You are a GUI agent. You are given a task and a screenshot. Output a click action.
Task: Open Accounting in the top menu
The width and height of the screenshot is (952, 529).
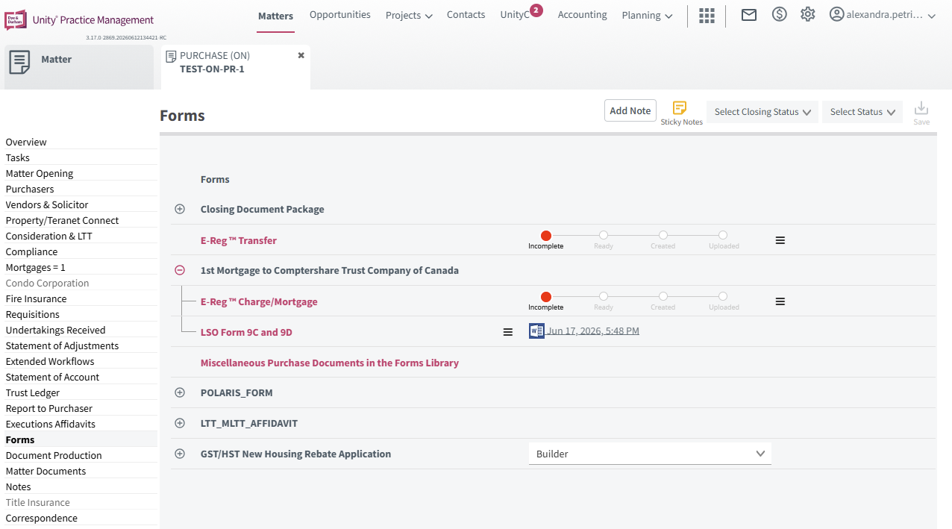click(x=582, y=14)
